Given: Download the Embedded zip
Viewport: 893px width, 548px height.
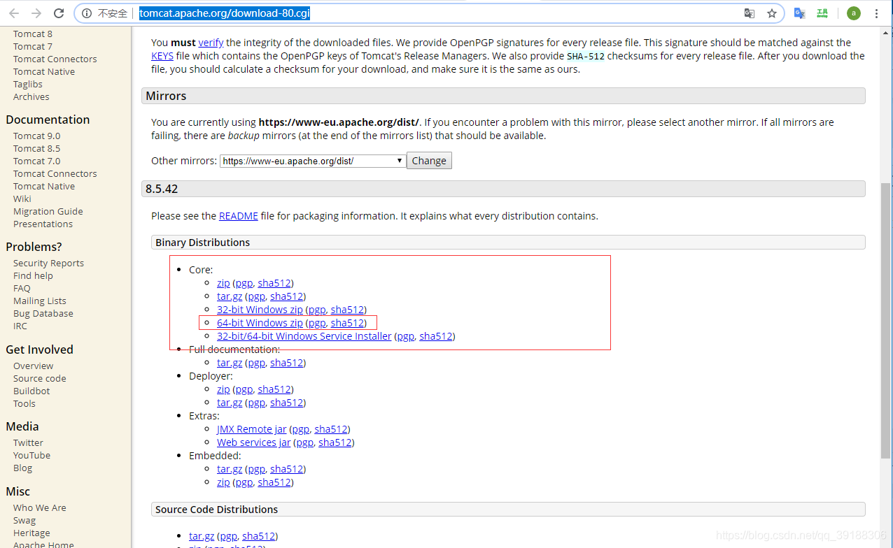Looking at the screenshot, I should (223, 482).
